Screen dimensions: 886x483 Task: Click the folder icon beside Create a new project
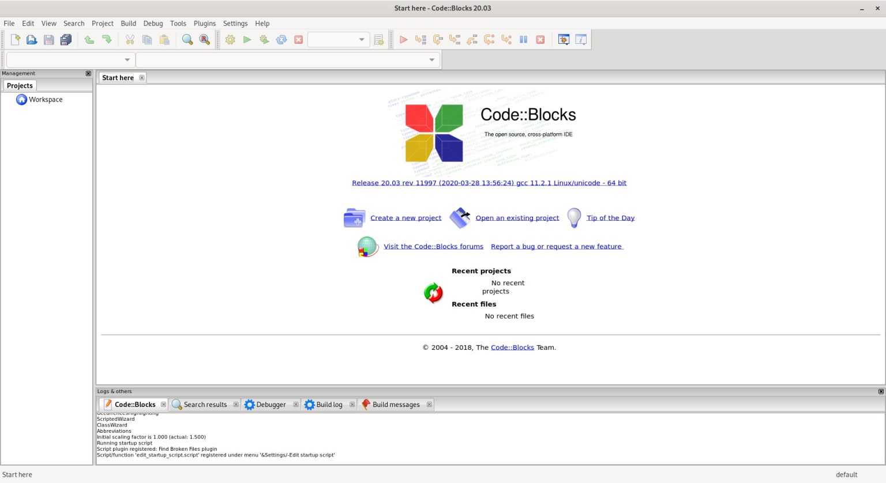pyautogui.click(x=354, y=218)
